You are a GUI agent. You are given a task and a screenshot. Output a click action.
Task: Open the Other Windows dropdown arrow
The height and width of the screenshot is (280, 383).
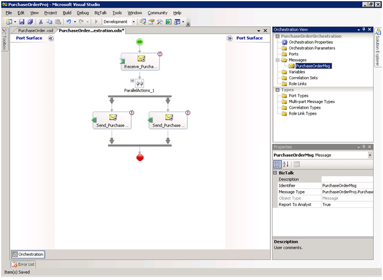[183, 22]
